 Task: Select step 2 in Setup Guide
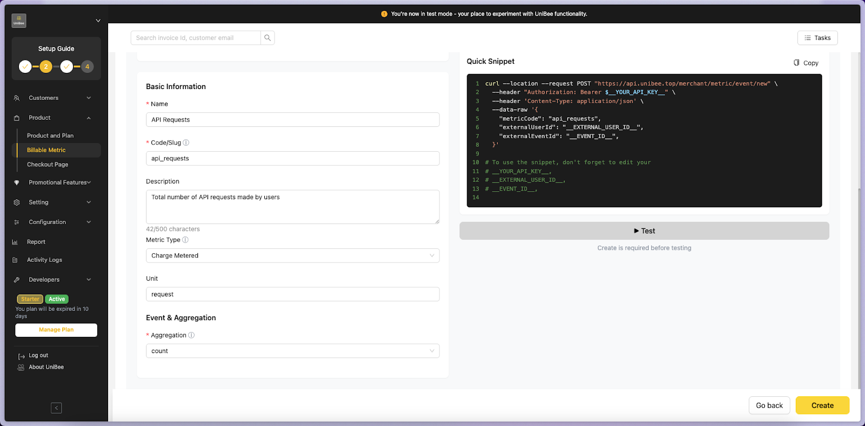(46, 66)
